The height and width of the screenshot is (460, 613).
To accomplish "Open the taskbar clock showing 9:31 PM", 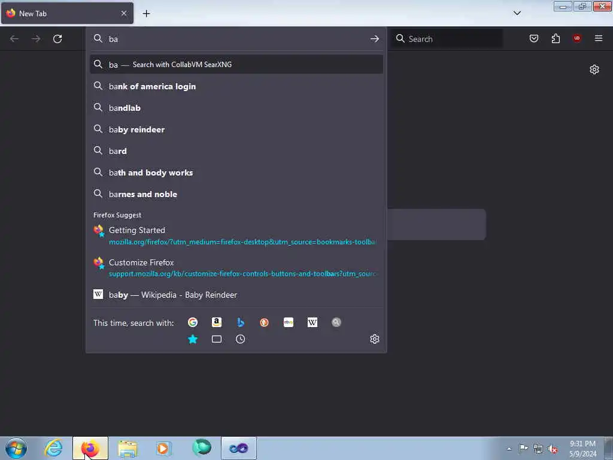I will coord(582,449).
